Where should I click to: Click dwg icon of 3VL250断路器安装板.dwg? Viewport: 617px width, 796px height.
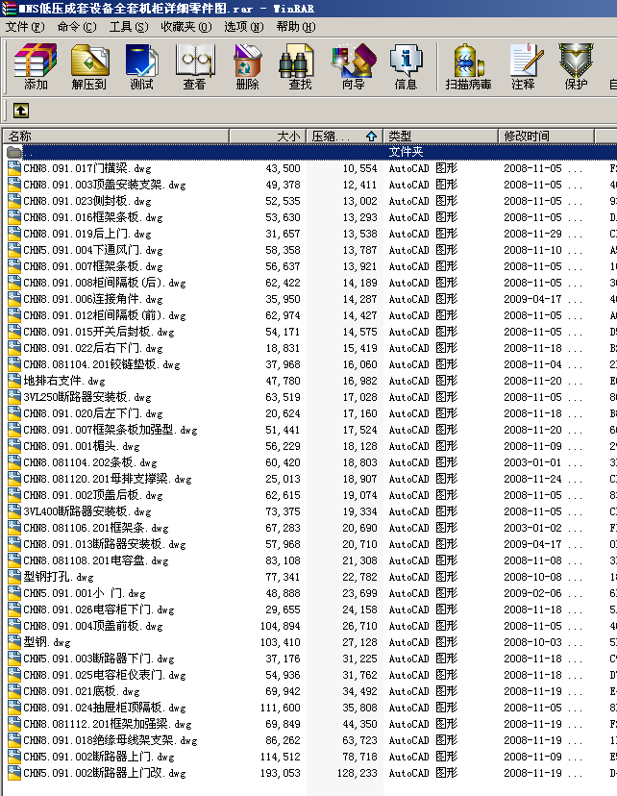(x=14, y=396)
